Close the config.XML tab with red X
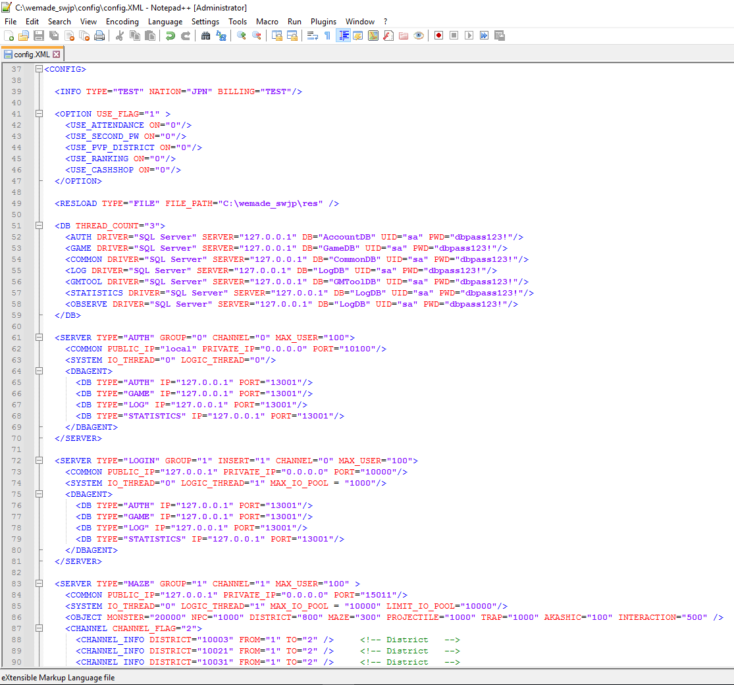 [56, 54]
